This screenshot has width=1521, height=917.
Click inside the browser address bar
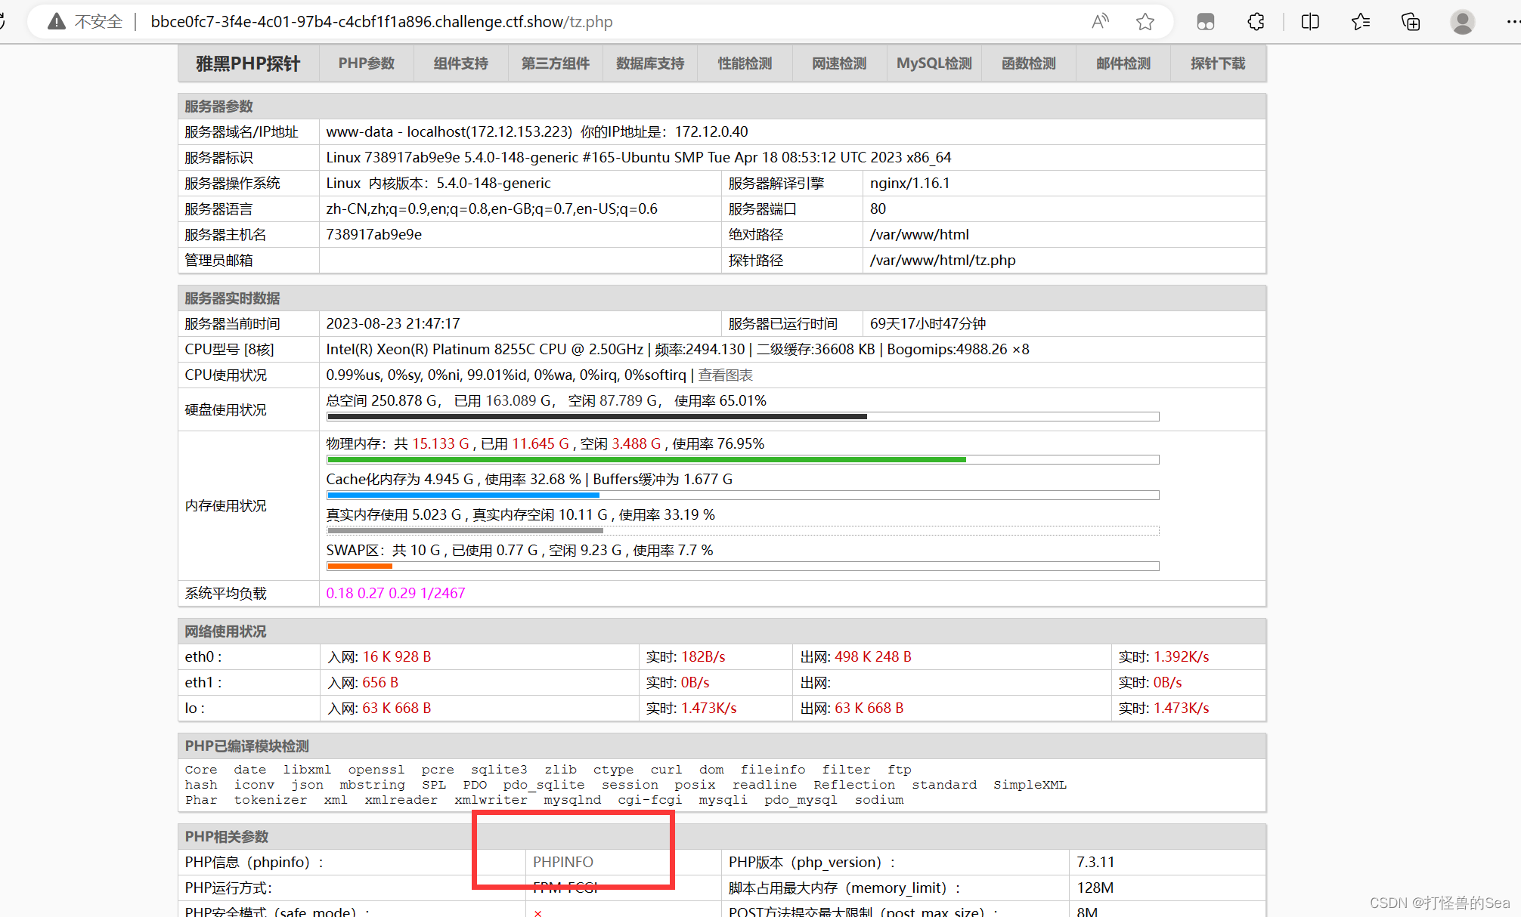[x=529, y=21]
